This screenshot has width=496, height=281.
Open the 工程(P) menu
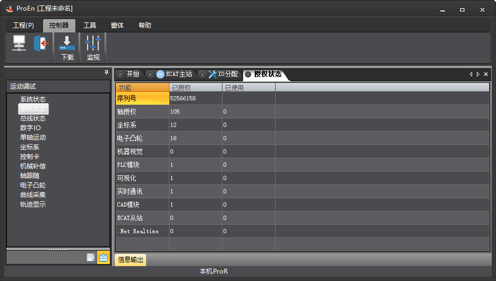[23, 25]
